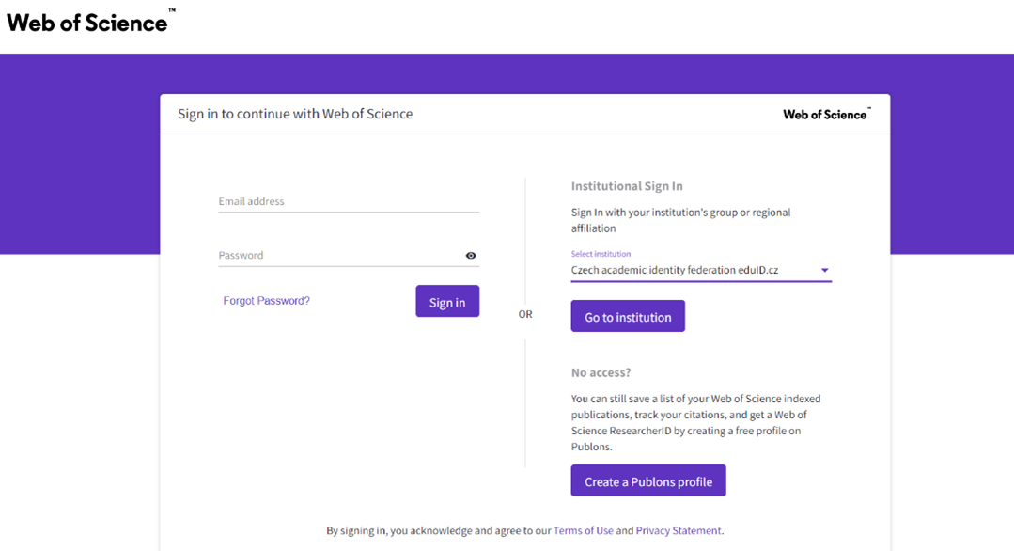Image resolution: width=1014 pixels, height=551 pixels.
Task: Open the Privacy Statement link
Action: (x=679, y=531)
